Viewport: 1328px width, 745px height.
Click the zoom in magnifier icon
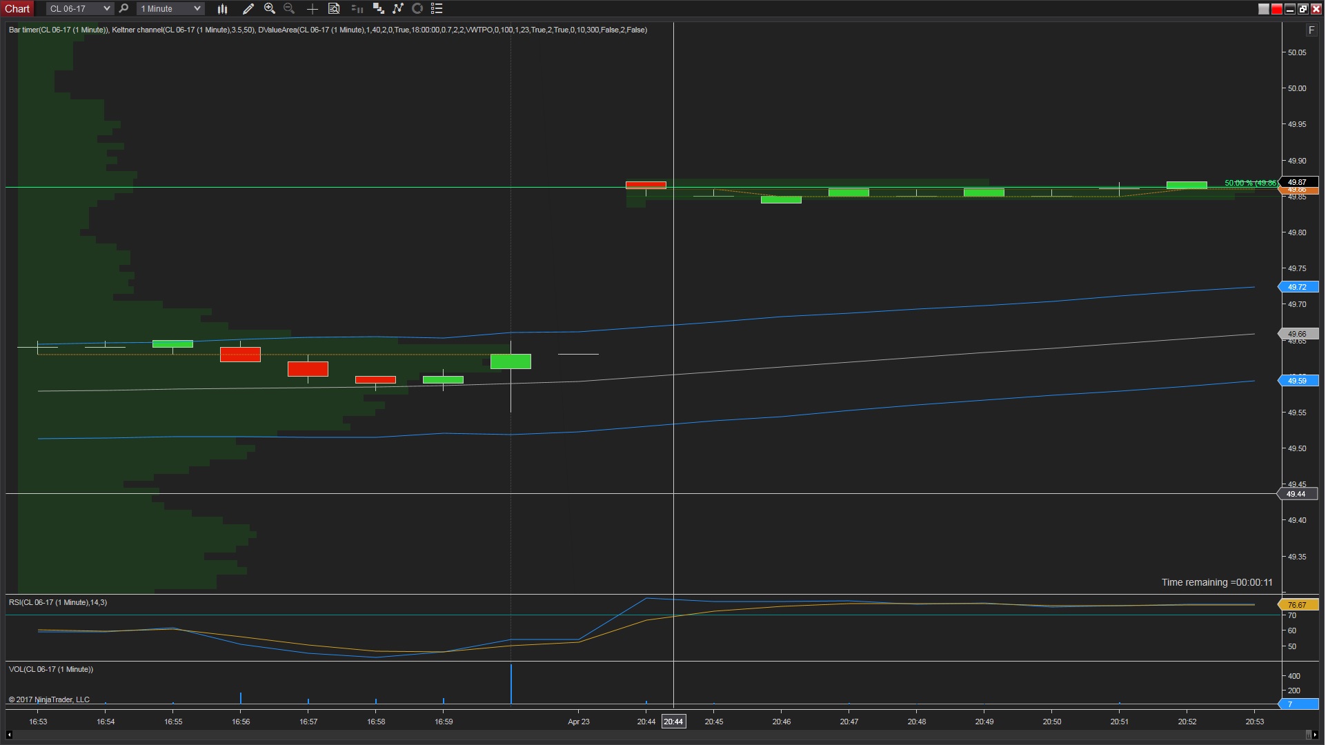pos(270,9)
